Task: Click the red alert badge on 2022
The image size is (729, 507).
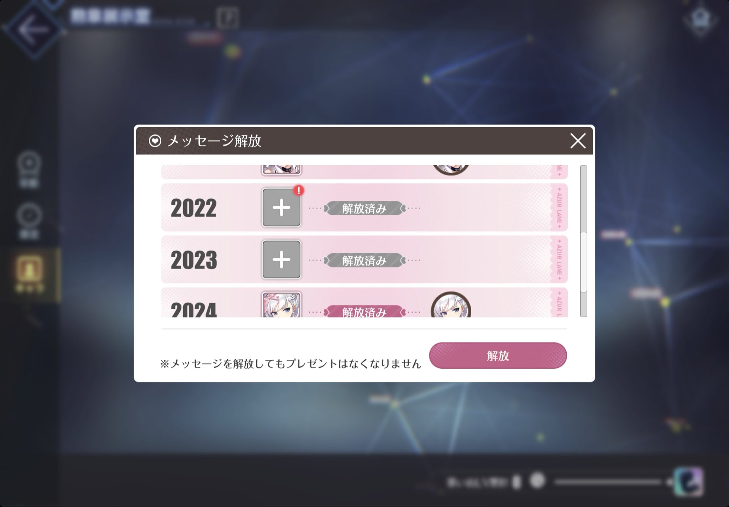Action: coord(299,190)
